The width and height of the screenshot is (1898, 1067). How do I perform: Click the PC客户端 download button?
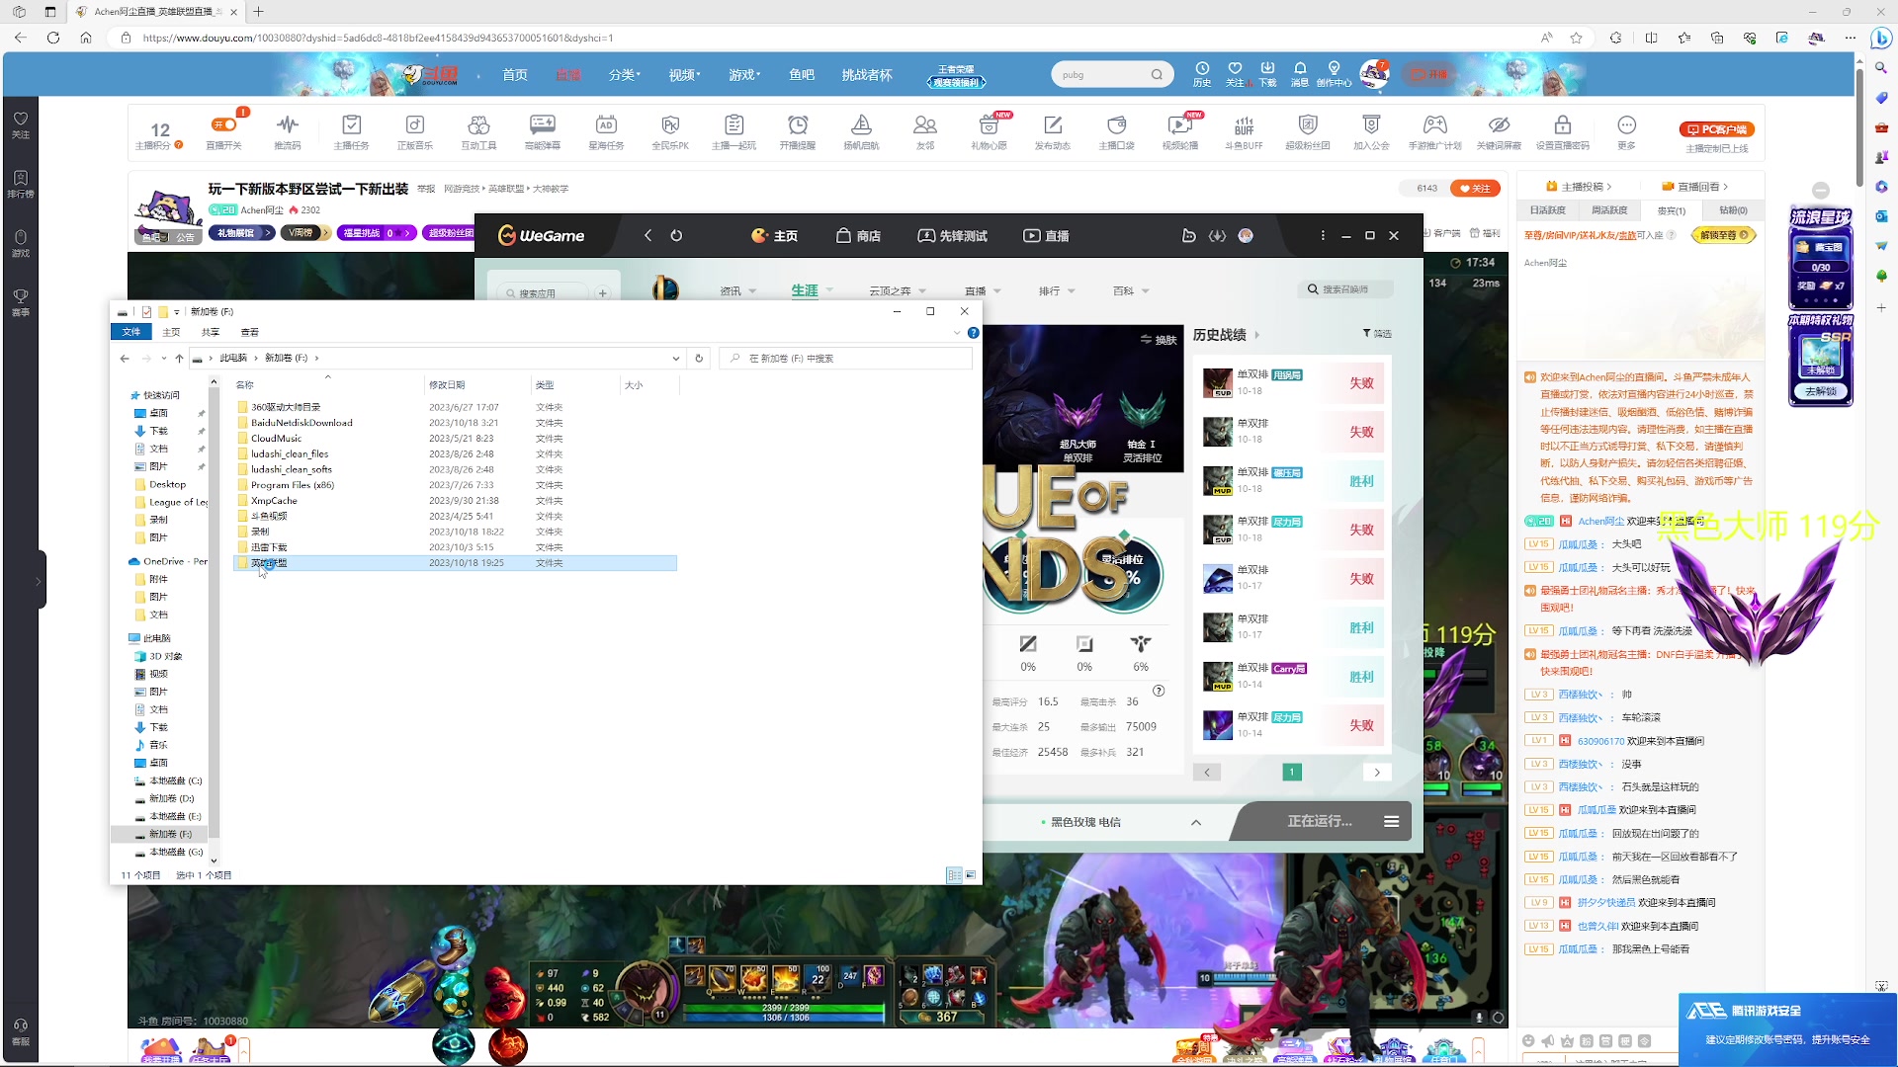coord(1717,129)
